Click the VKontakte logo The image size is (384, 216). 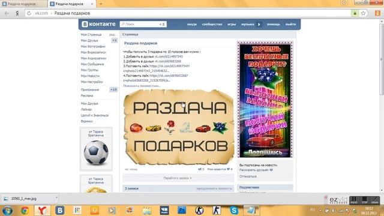98,24
